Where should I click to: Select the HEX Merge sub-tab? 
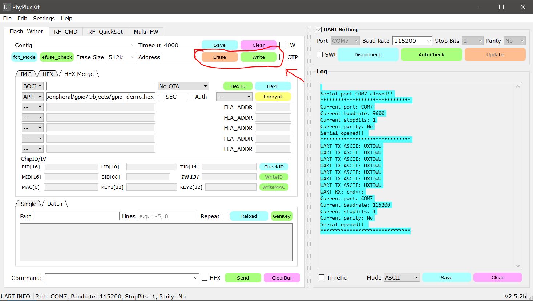[79, 74]
